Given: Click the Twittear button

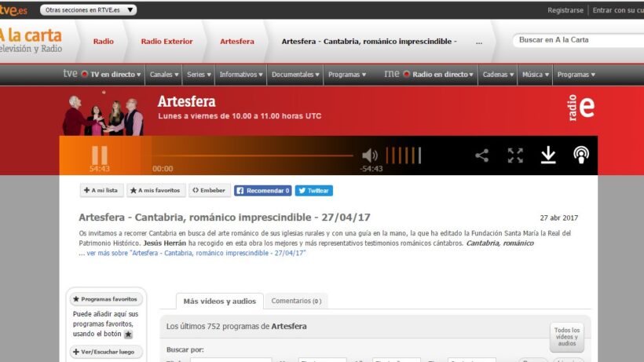Looking at the screenshot, I should pos(314,191).
